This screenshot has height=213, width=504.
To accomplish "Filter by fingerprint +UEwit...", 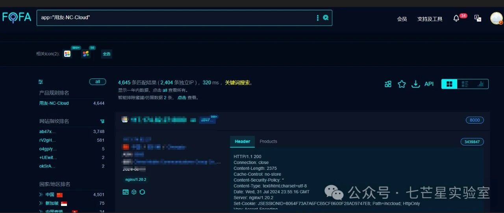I will (x=48, y=157).
